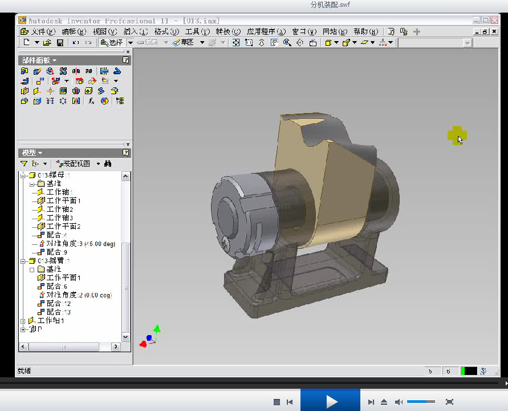The image size is (508, 411).
Task: Collapse the 013-螺母:1 tree node
Action: click(23, 175)
